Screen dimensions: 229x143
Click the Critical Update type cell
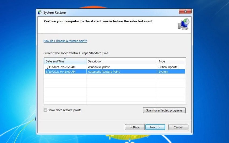click(168, 67)
